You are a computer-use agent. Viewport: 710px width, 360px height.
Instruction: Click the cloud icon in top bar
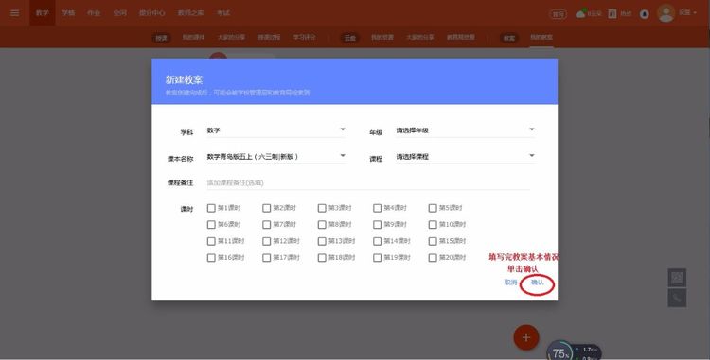click(x=580, y=13)
